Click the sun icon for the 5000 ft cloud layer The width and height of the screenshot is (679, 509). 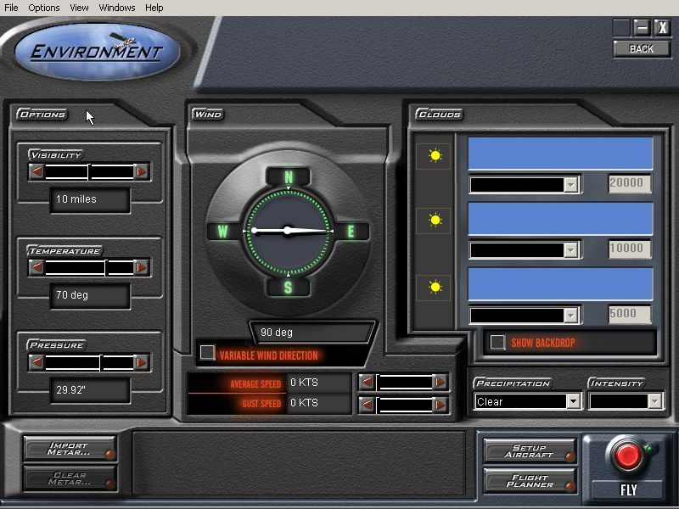(435, 285)
